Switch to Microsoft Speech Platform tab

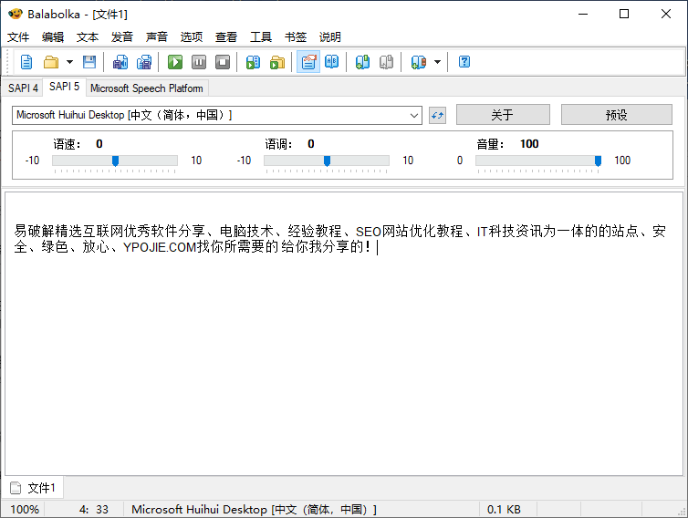[x=147, y=88]
